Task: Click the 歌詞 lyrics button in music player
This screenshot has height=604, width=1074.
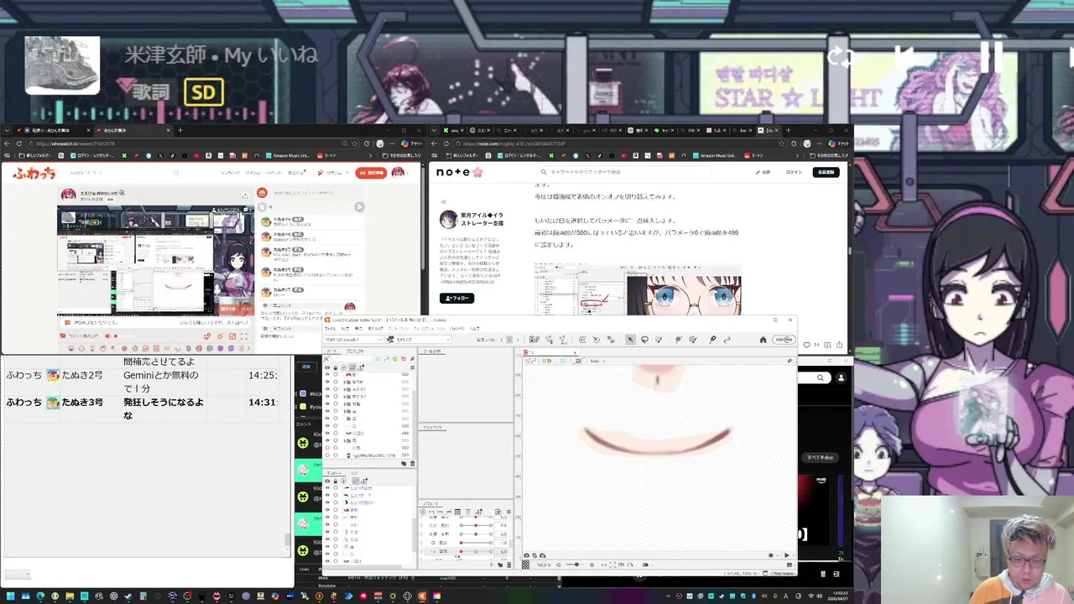Action: [151, 91]
